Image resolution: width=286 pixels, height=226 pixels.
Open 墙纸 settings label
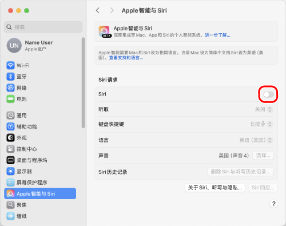pyautogui.click(x=22, y=216)
